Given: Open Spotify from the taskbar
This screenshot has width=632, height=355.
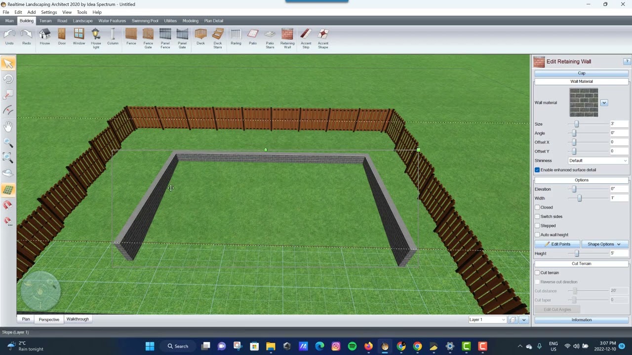Looking at the screenshot, I should (x=352, y=346).
